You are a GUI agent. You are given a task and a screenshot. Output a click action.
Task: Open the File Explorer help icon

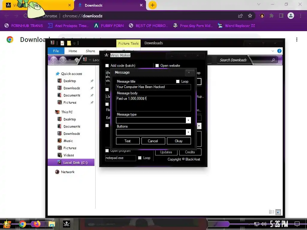279,51
